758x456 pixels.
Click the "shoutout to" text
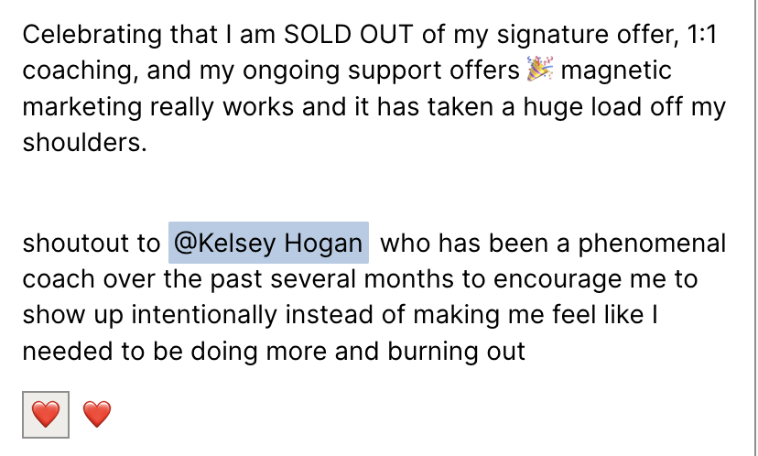coord(92,244)
